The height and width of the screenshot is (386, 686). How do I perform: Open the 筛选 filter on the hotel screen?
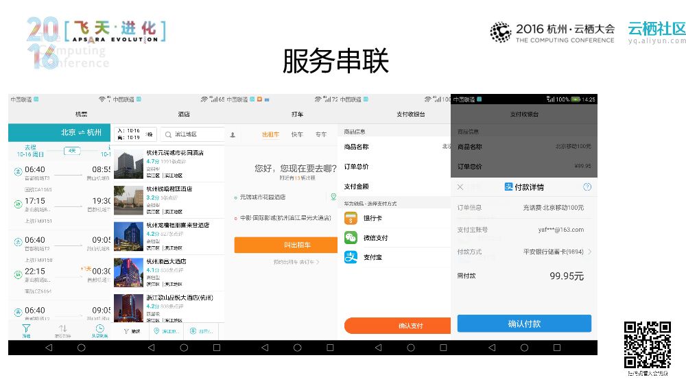tap(132, 331)
